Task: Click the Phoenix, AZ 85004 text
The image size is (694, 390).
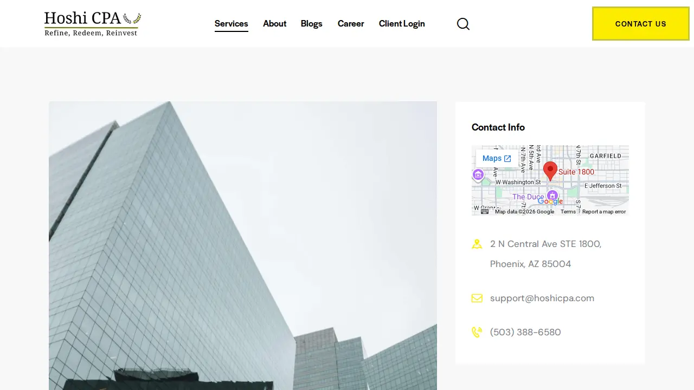Action: (531, 264)
